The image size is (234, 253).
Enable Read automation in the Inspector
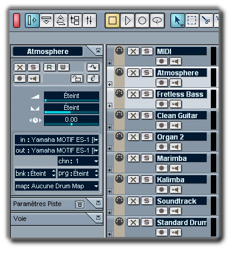click(49, 67)
